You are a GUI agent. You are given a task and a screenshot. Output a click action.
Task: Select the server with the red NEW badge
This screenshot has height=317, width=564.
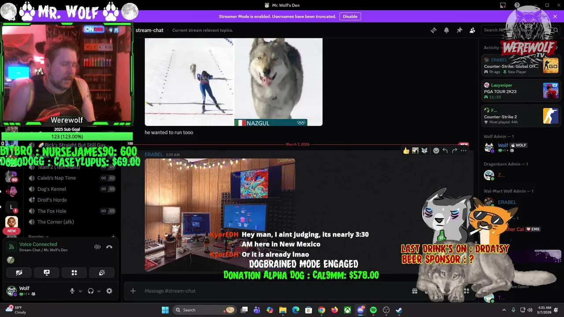click(x=11, y=224)
